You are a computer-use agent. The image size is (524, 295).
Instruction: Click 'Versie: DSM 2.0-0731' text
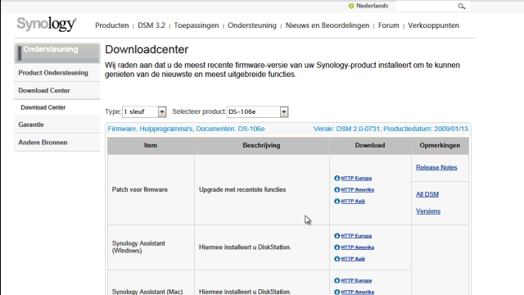pyautogui.click(x=347, y=129)
